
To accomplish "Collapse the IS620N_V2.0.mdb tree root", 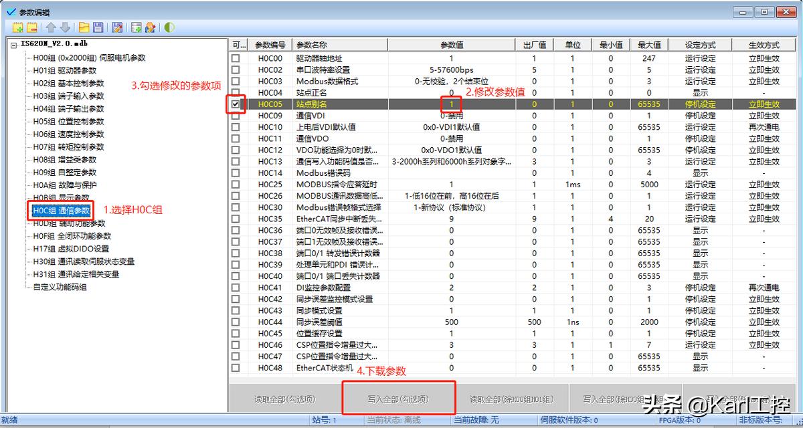I will coord(14,44).
